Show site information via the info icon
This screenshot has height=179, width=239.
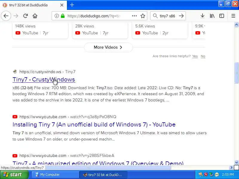click(x=57, y=16)
